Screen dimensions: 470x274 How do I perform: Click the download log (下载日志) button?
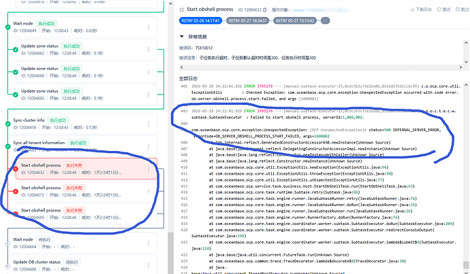coord(421,10)
